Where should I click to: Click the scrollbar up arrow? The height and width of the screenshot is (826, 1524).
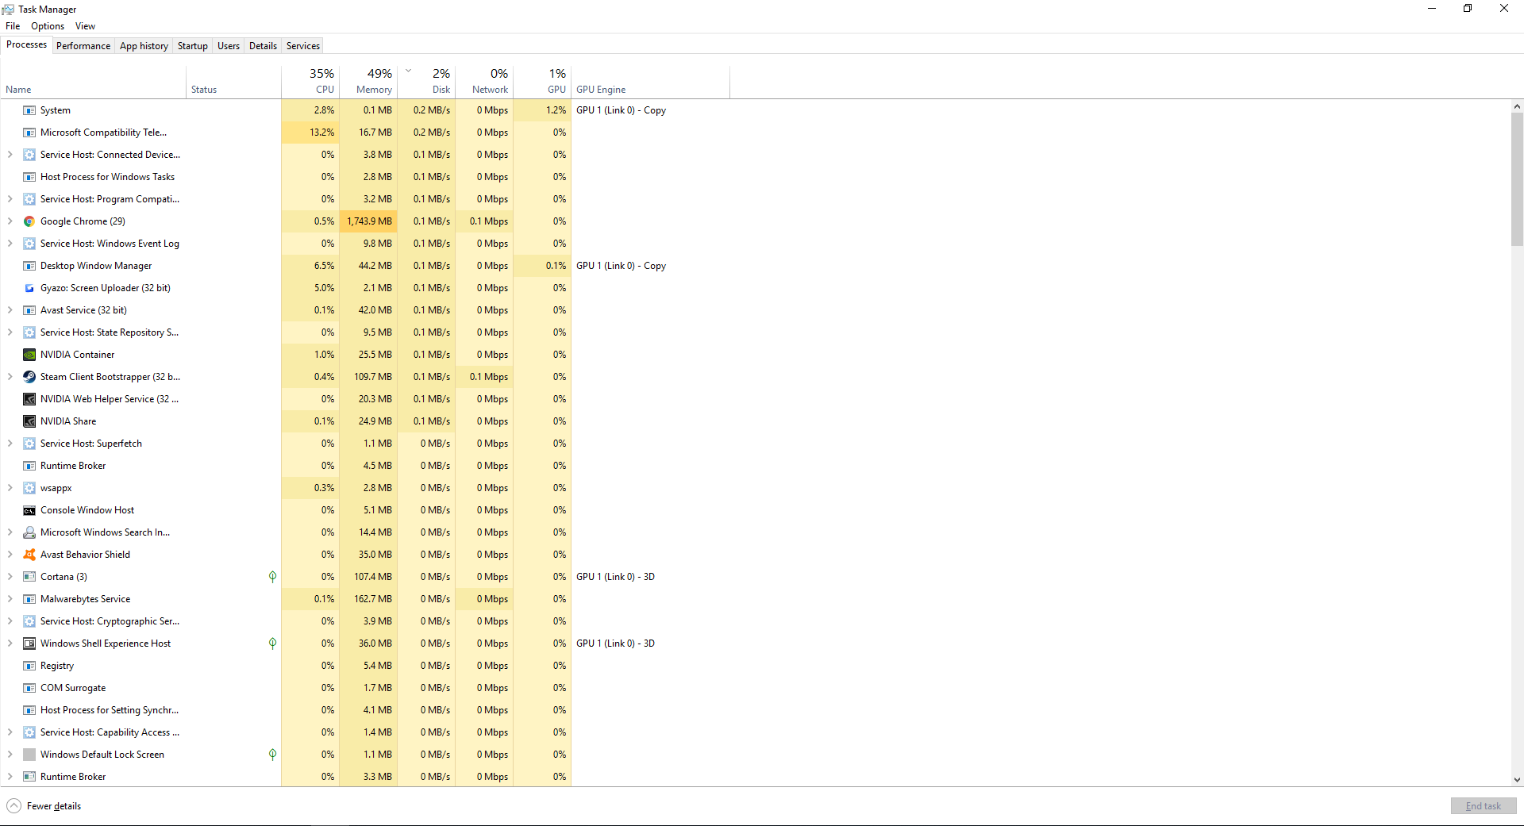tap(1517, 106)
